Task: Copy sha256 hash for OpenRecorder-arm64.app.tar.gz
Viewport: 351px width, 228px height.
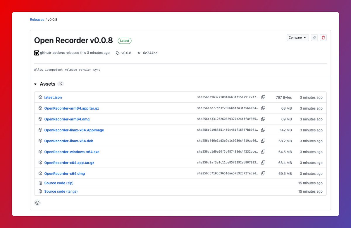Action: tap(263, 108)
